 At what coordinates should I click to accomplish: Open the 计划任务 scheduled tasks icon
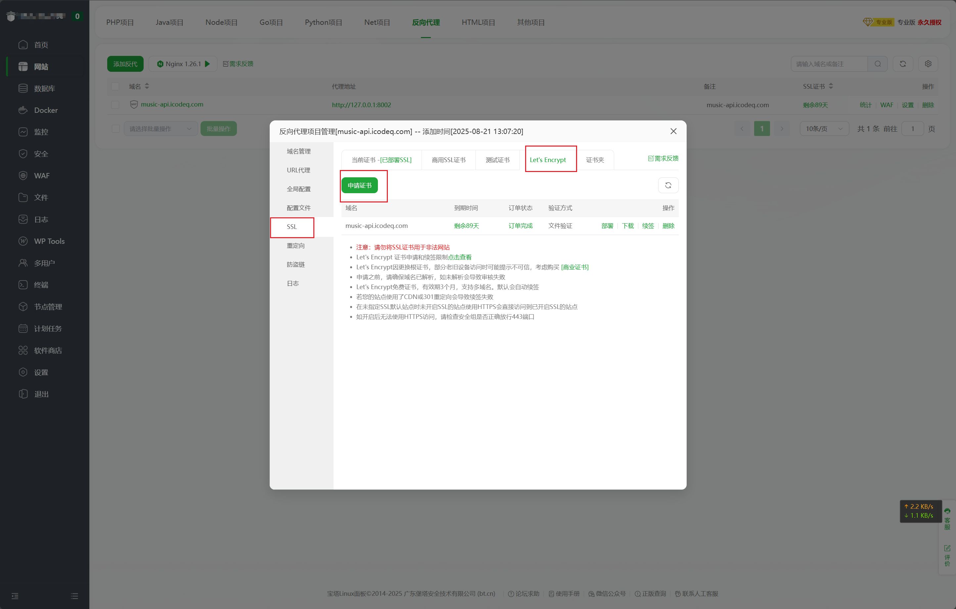click(23, 328)
